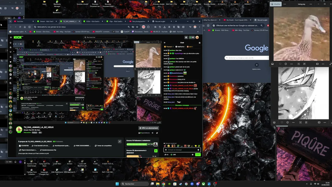Viewport: 332px width, 187px height.
Task: Open the M6+ Mag - YouTube bookmark
Action: (x=62, y=32)
